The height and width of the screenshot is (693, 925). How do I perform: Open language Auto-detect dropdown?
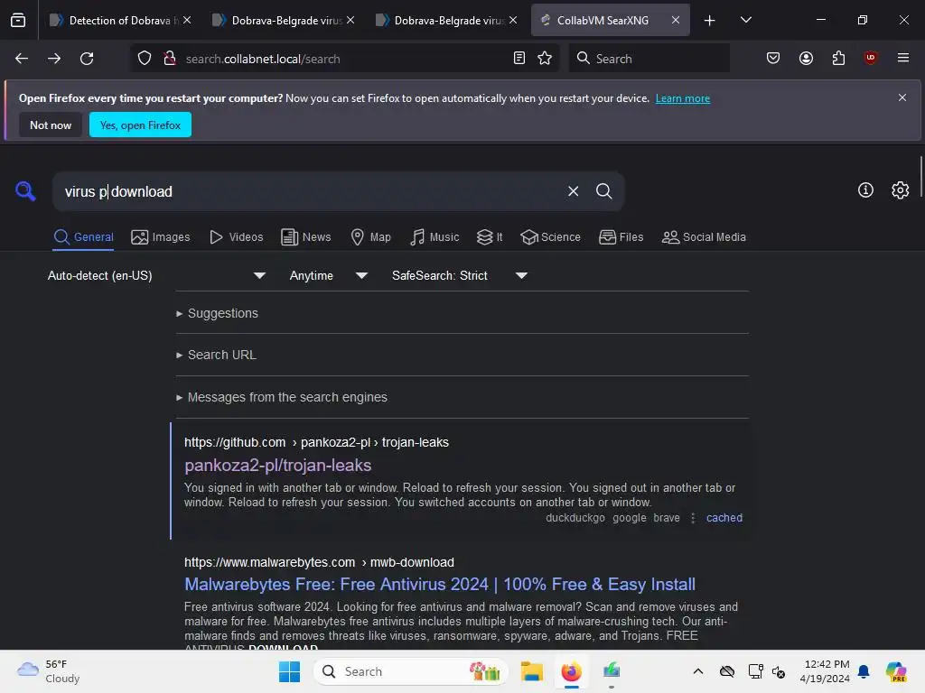pos(156,276)
